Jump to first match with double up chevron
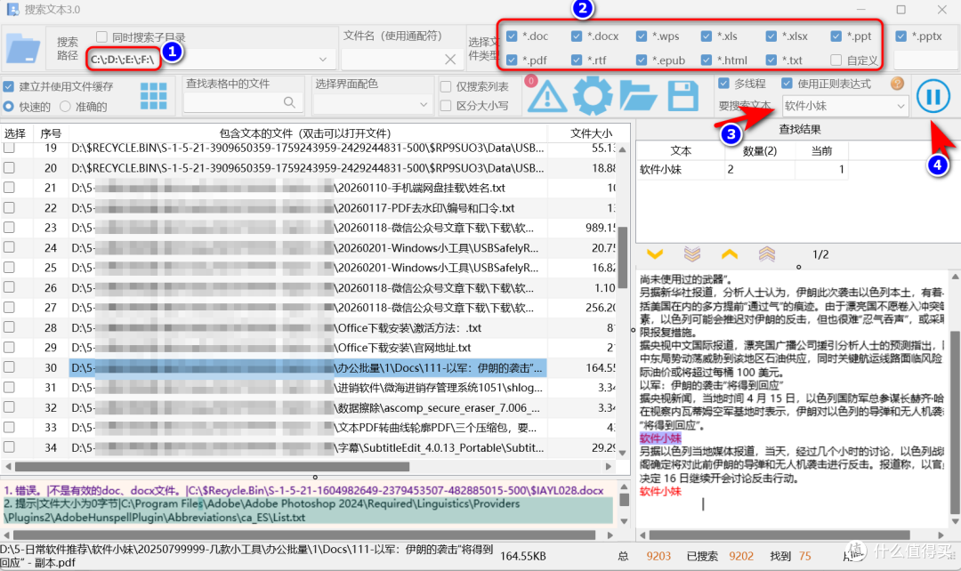Viewport: 961px width, 571px height. click(x=767, y=253)
